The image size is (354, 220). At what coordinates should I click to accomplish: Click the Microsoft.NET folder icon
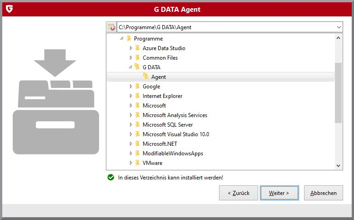138,144
